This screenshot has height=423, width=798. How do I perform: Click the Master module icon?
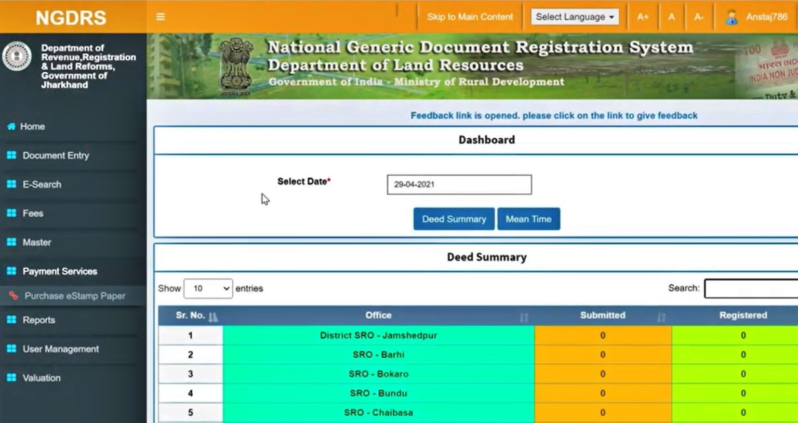click(12, 242)
